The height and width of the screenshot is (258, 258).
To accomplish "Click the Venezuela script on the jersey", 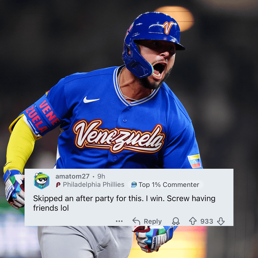I will [x=119, y=136].
